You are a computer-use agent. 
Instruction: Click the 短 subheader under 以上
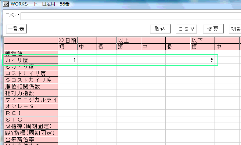(129, 47)
